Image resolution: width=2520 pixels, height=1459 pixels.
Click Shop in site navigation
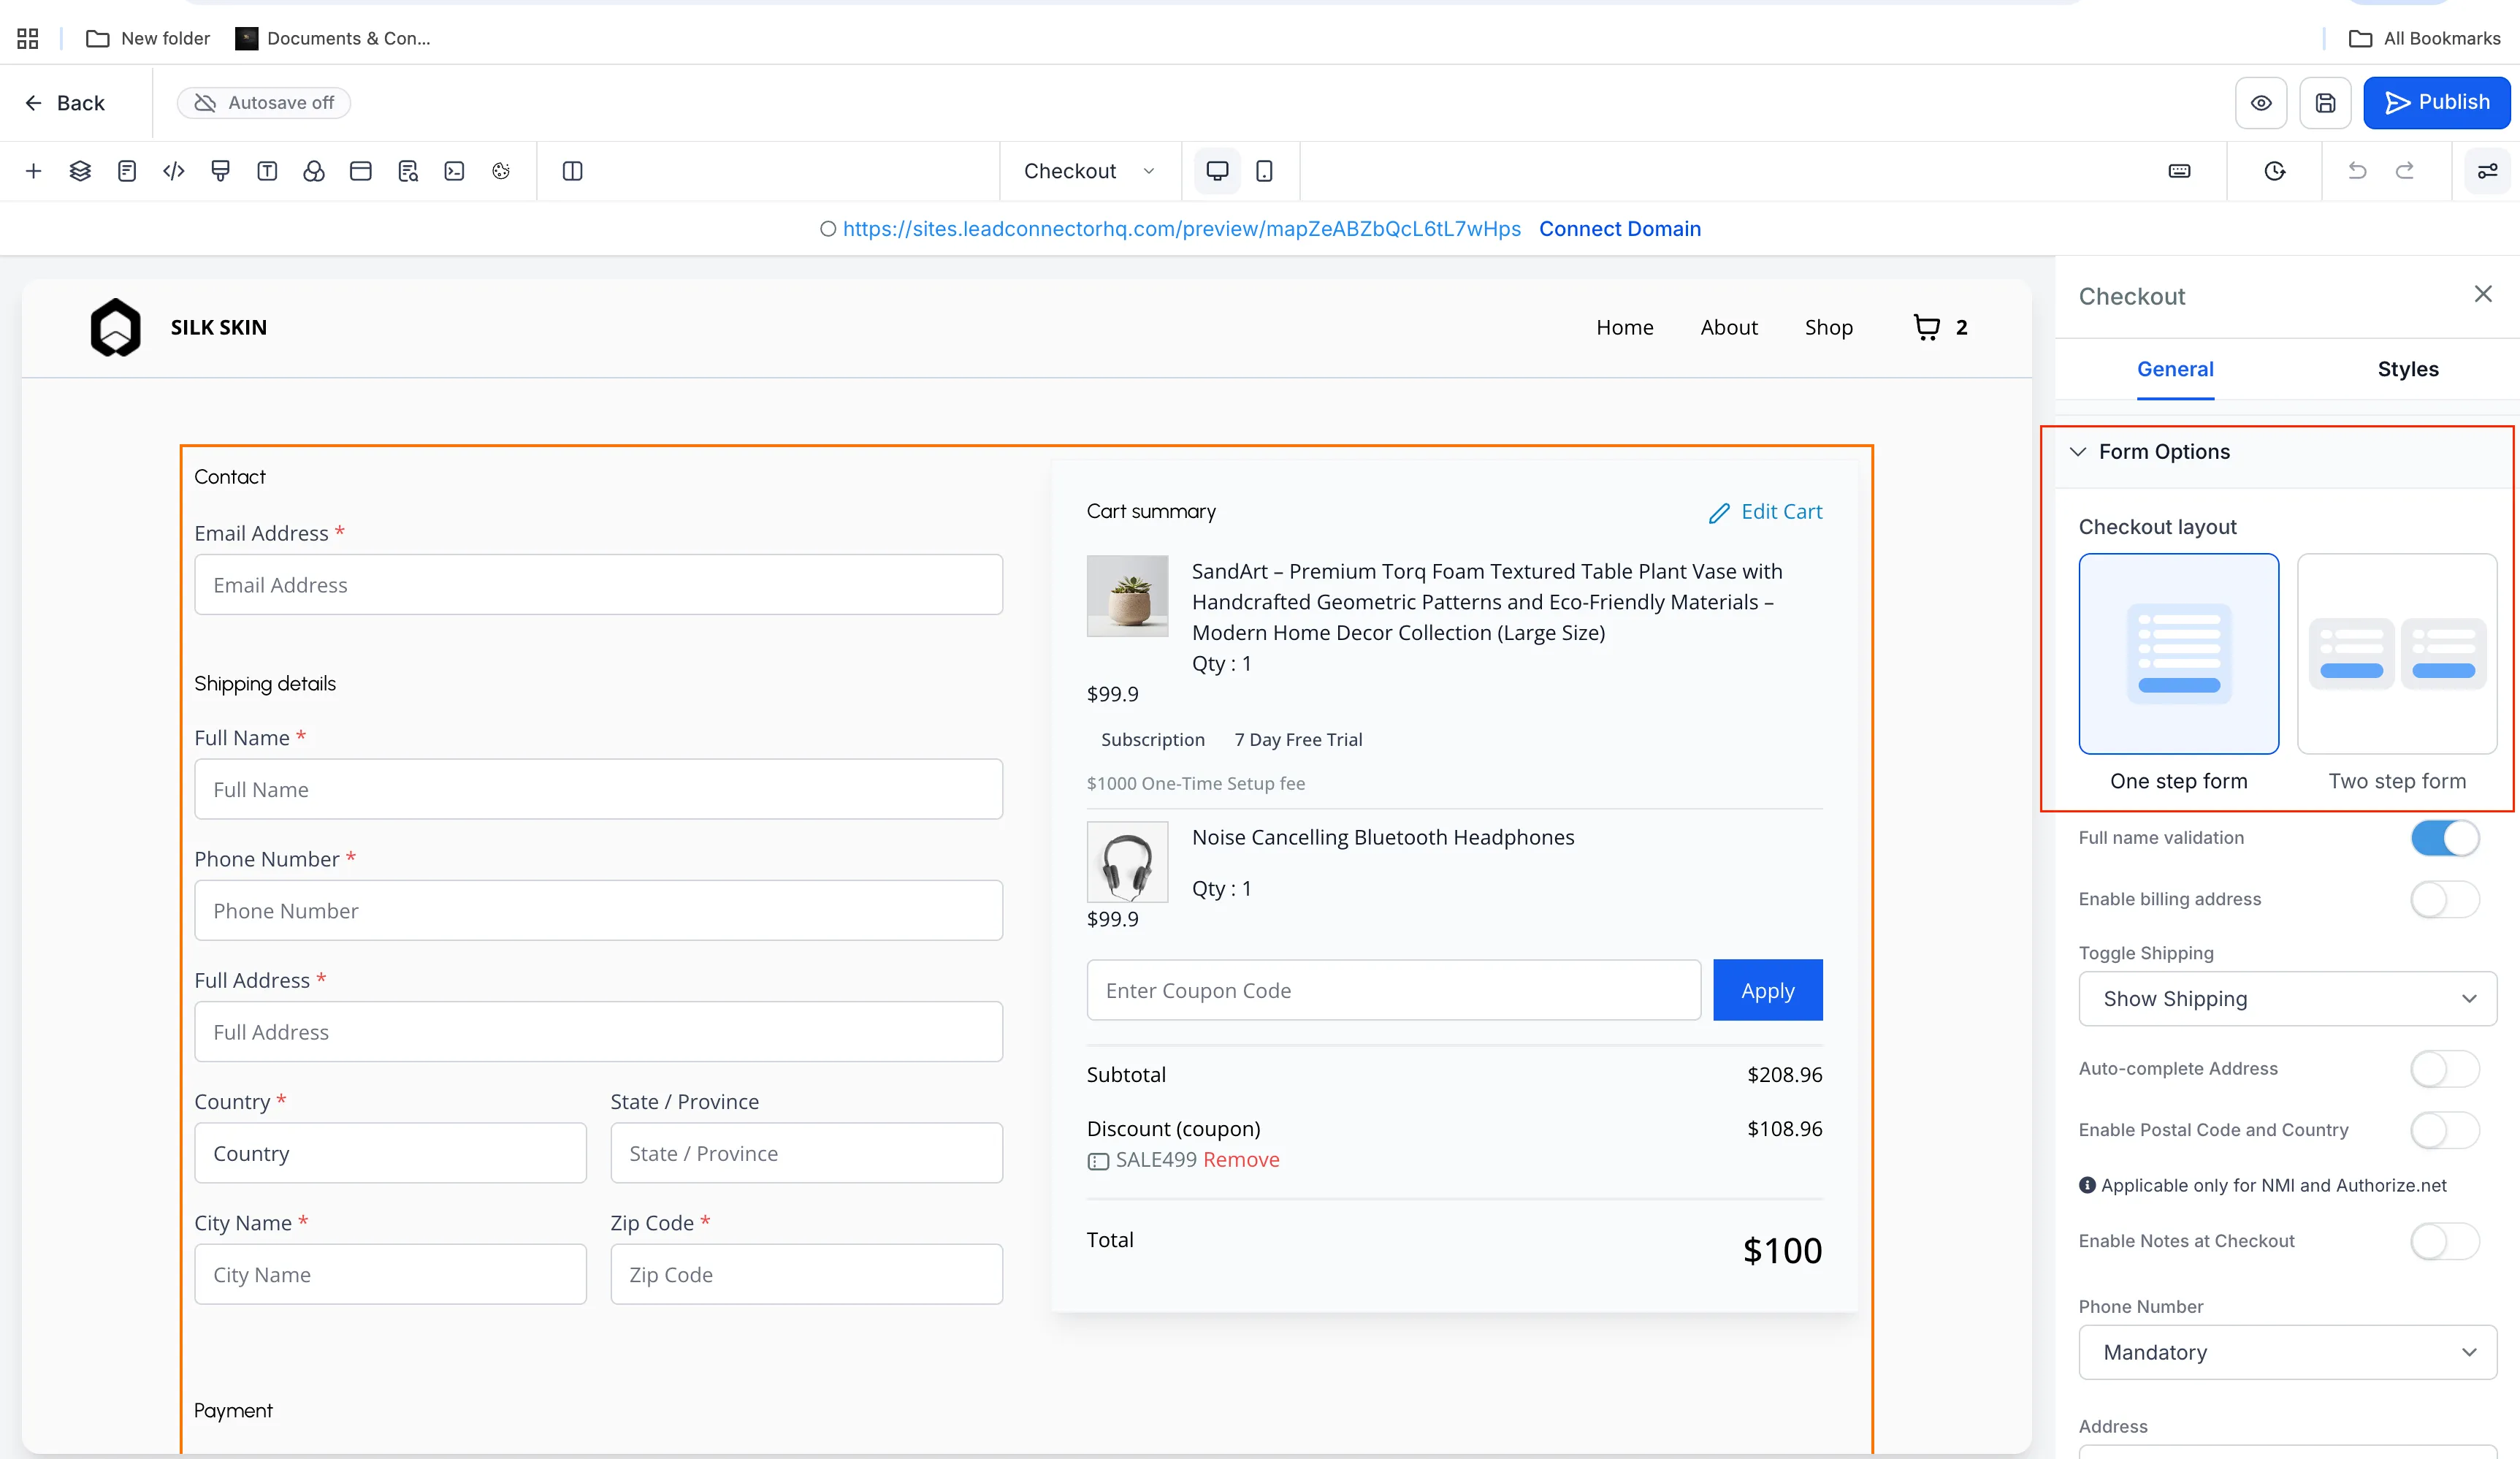1829,327
